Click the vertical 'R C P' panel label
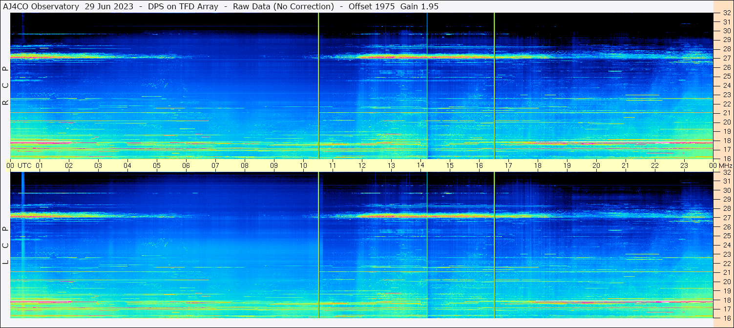Image resolution: width=734 pixels, height=328 pixels. coord(5,85)
